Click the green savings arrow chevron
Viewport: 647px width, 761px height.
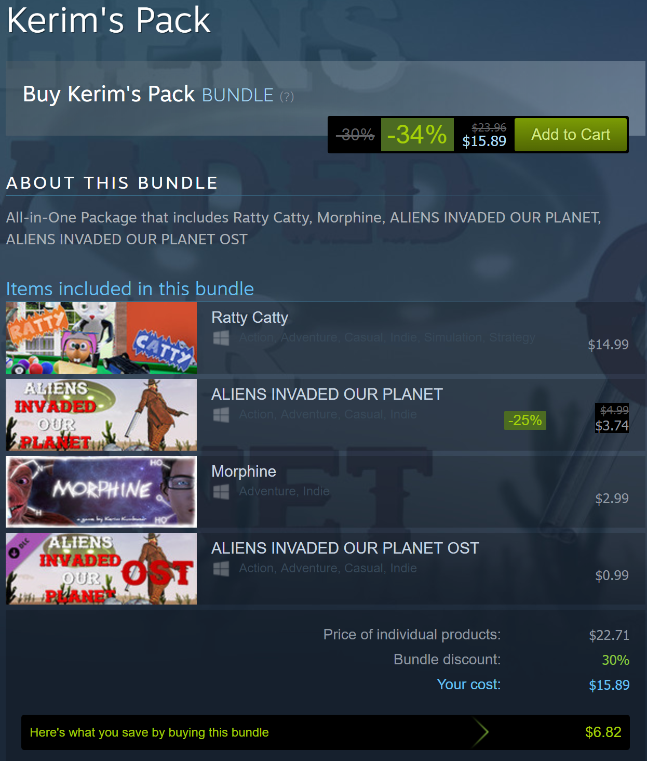481,732
